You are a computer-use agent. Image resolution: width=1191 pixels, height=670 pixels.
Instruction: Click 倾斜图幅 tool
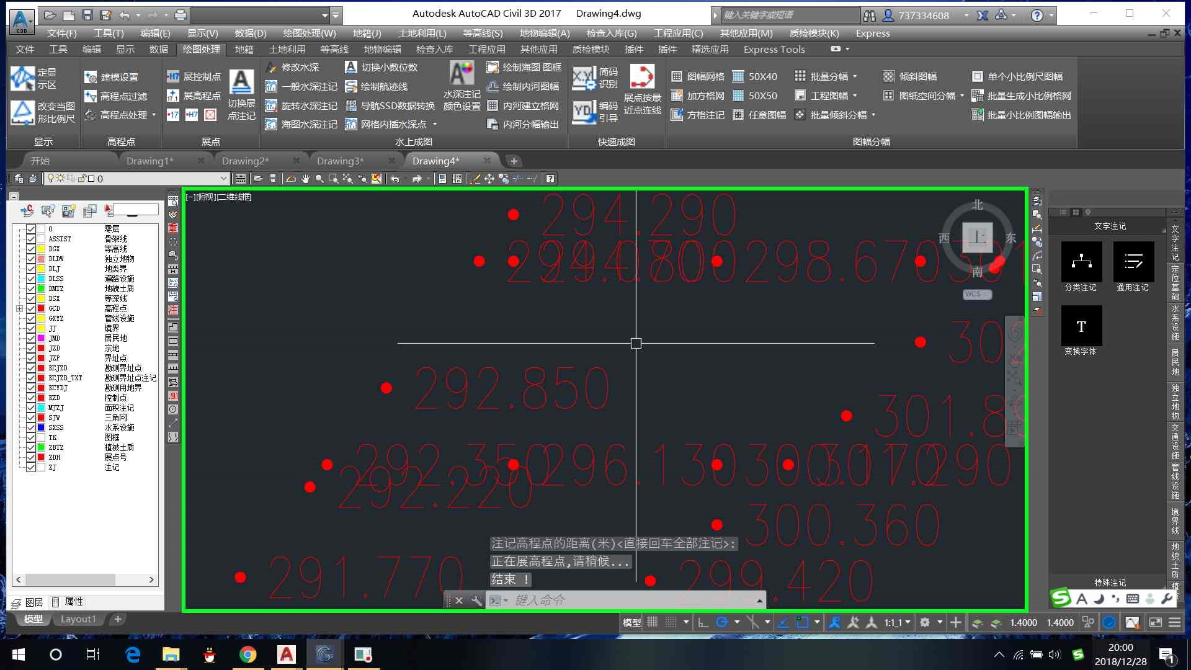click(910, 76)
